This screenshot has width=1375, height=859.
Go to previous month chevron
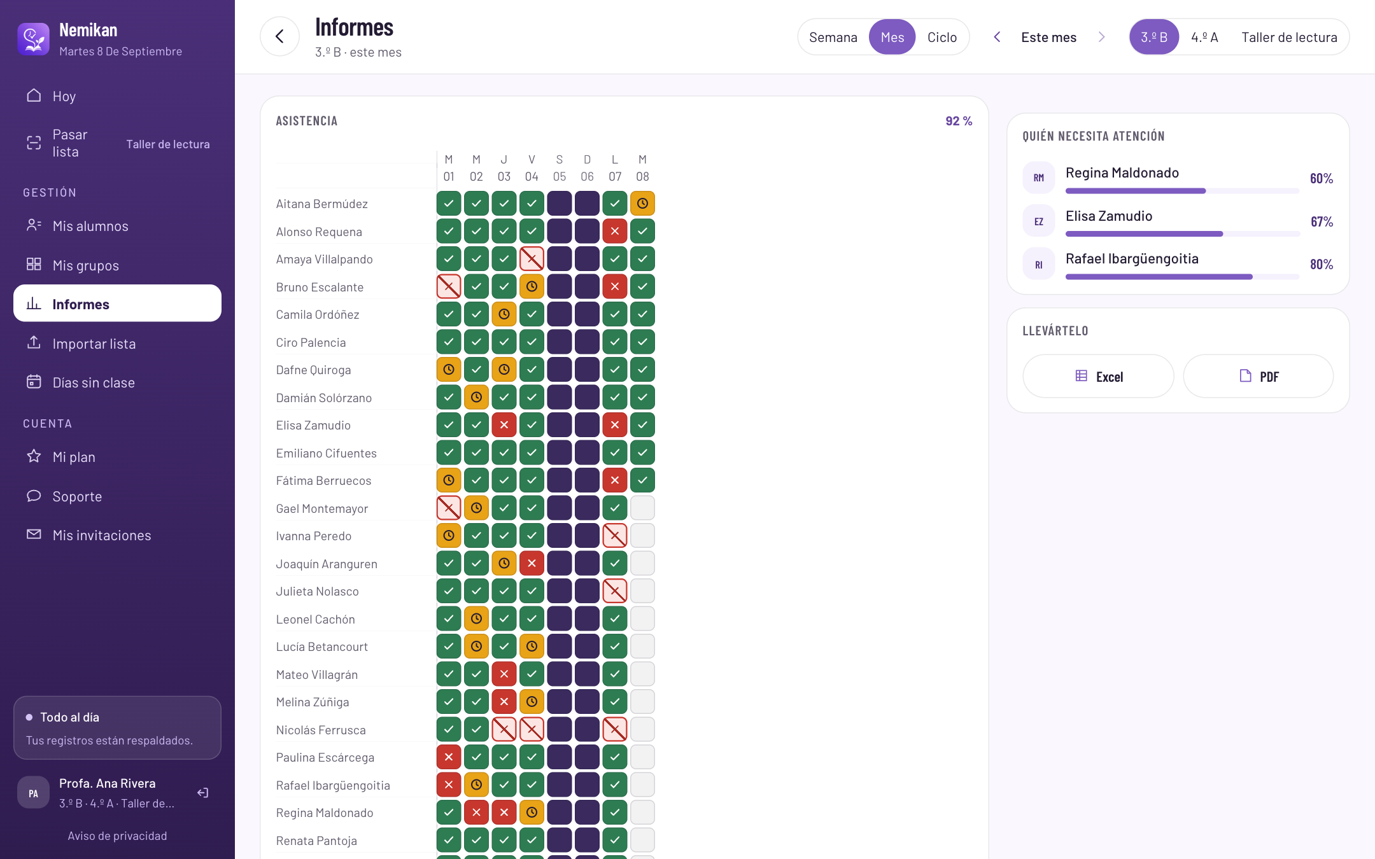click(998, 37)
